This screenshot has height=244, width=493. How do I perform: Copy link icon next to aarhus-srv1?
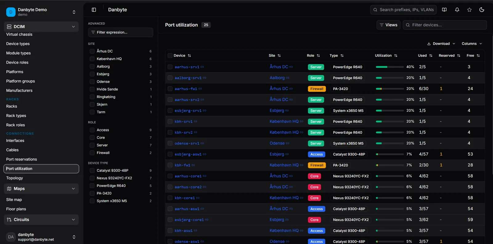pos(202,67)
